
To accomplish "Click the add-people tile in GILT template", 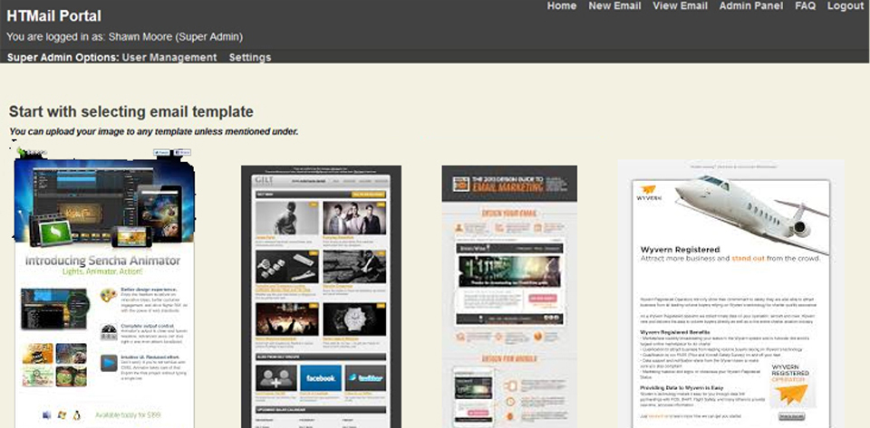I will [275, 377].
